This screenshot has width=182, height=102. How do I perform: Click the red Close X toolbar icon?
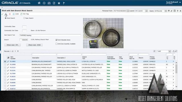click(x=10, y=14)
